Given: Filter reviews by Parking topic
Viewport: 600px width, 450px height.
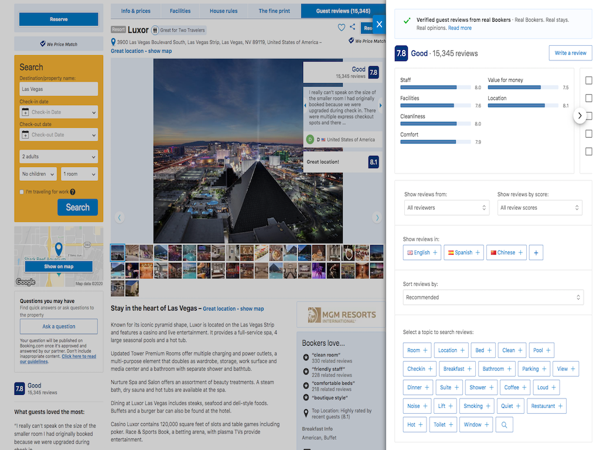Looking at the screenshot, I should coord(534,369).
